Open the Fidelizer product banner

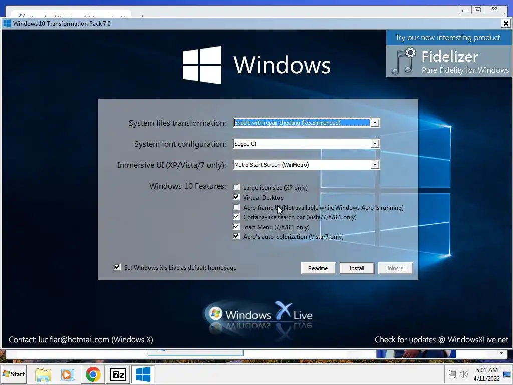point(449,54)
